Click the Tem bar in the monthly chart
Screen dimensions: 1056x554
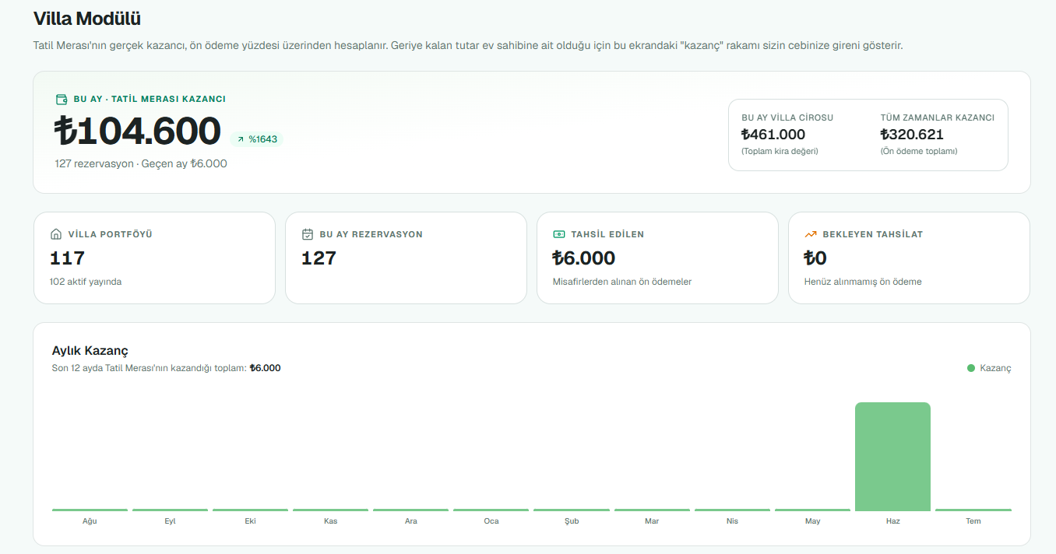click(973, 510)
